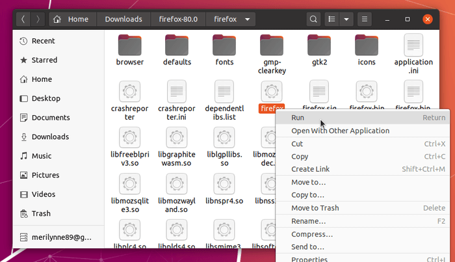
Task: Choose Create Link from the context menu
Action: tap(363, 169)
